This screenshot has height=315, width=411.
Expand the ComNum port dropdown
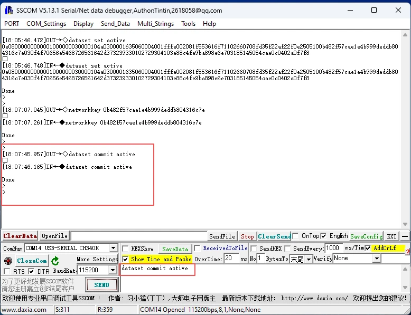[113, 248]
